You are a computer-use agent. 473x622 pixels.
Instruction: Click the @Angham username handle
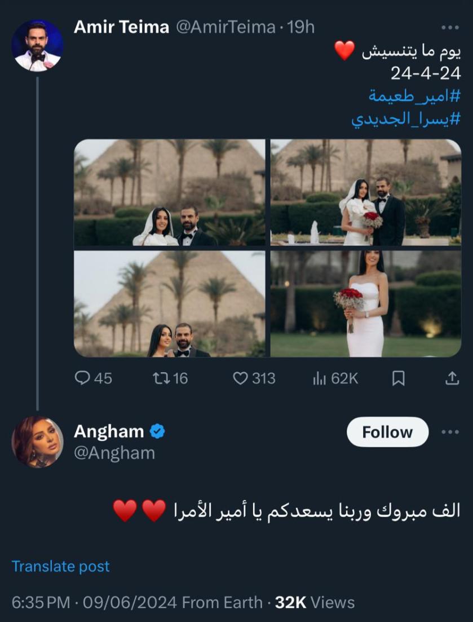coord(114,452)
